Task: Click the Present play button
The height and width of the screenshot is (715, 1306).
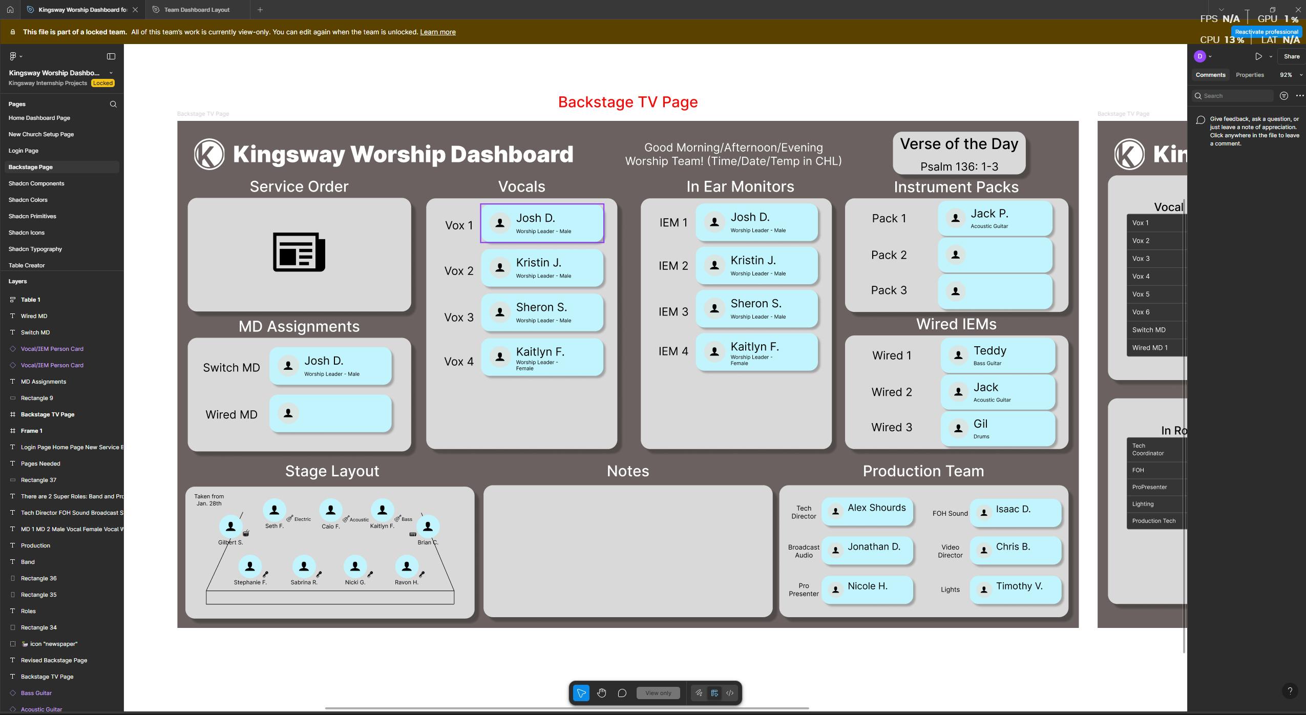Action: point(1258,56)
